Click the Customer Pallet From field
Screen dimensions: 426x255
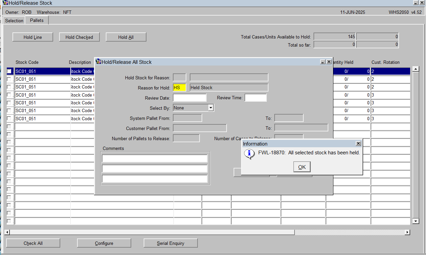(200, 128)
